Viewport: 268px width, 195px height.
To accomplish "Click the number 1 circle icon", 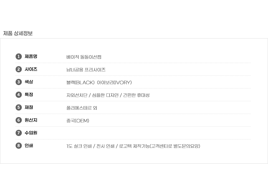I will [x=18, y=57].
